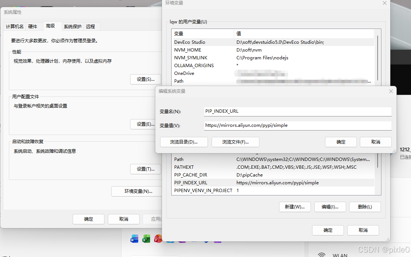Click 设置(S)... under 性能

(146, 79)
